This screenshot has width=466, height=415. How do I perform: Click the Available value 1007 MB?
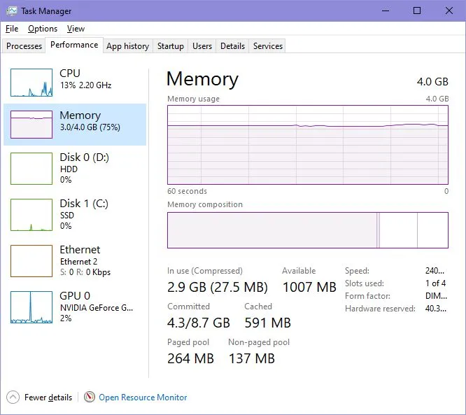[309, 287]
